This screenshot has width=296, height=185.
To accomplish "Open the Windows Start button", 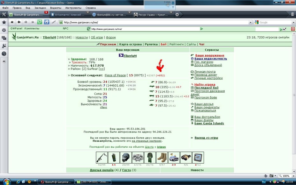I will 6,182.
